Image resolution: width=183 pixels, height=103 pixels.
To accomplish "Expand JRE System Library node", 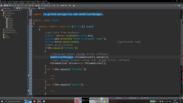I will pos(2,33).
